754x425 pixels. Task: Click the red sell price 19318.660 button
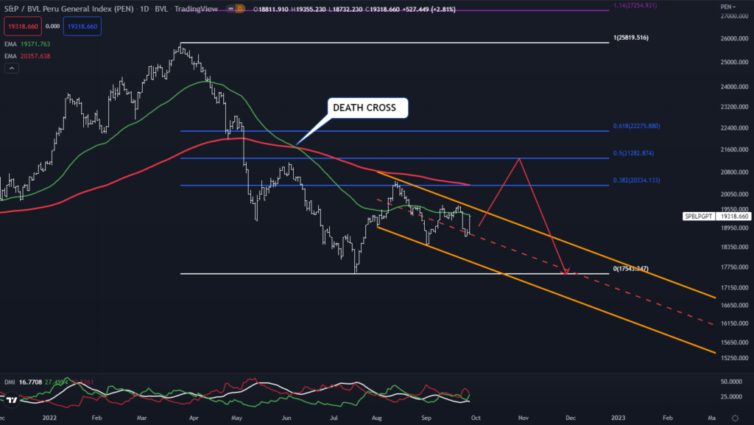pos(21,24)
